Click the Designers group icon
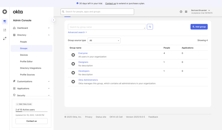 pyautogui.click(x=73, y=64)
